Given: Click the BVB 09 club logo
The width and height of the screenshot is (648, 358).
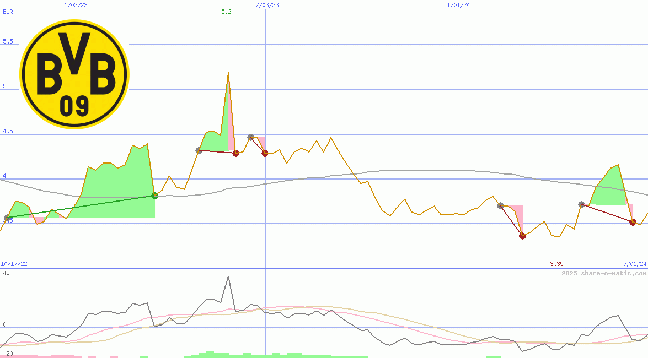Looking at the screenshot, I should (74, 74).
